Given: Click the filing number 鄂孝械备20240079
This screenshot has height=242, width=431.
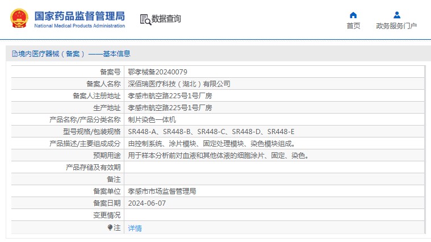Looking at the screenshot, I should [157, 72].
